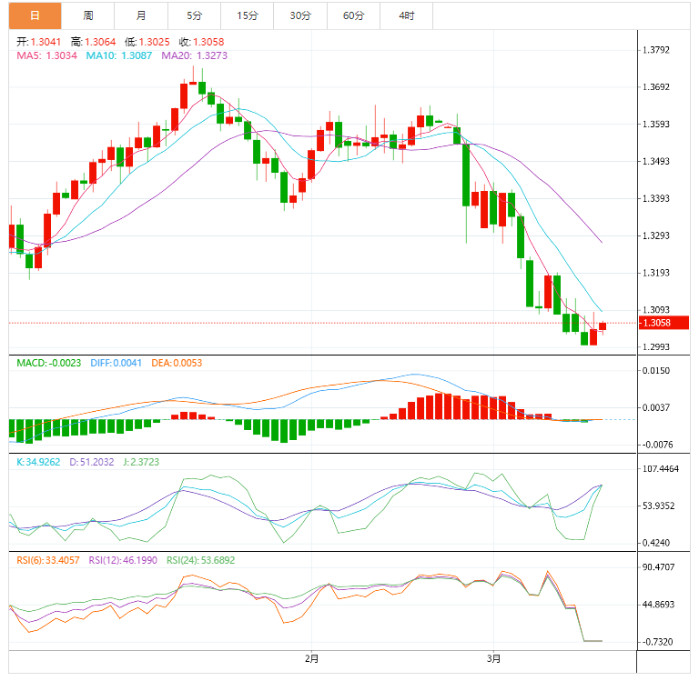Screen dimensions: 699x681
Task: Click the MA20 moving average label
Action: click(195, 55)
